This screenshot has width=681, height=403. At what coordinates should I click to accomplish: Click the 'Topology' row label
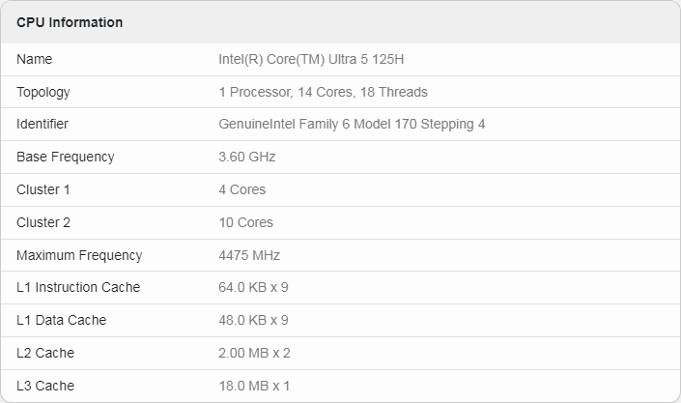tap(43, 92)
